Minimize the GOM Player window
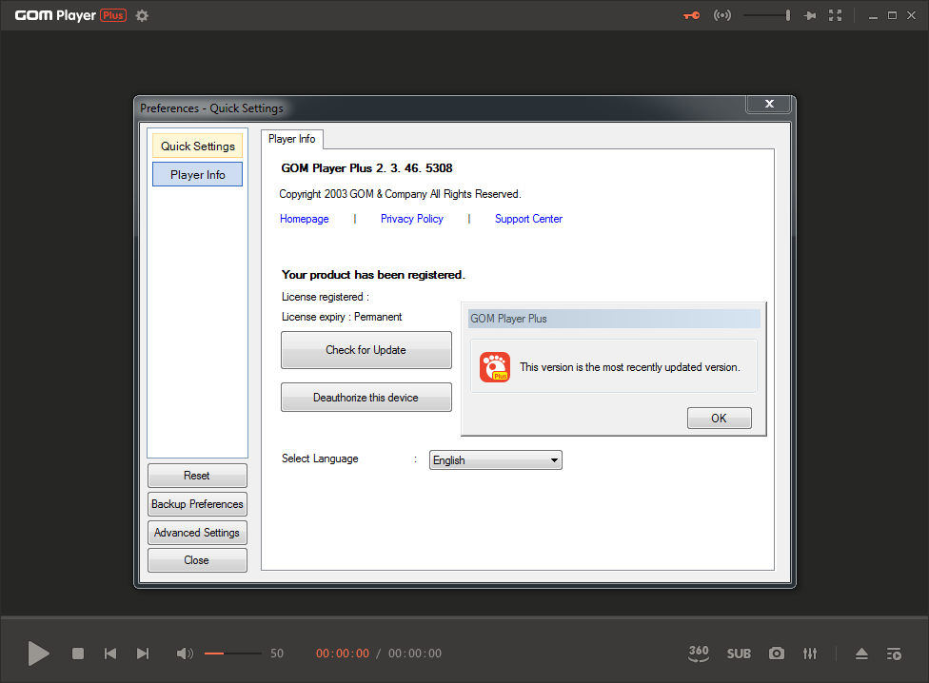The height and width of the screenshot is (683, 929). 873,16
